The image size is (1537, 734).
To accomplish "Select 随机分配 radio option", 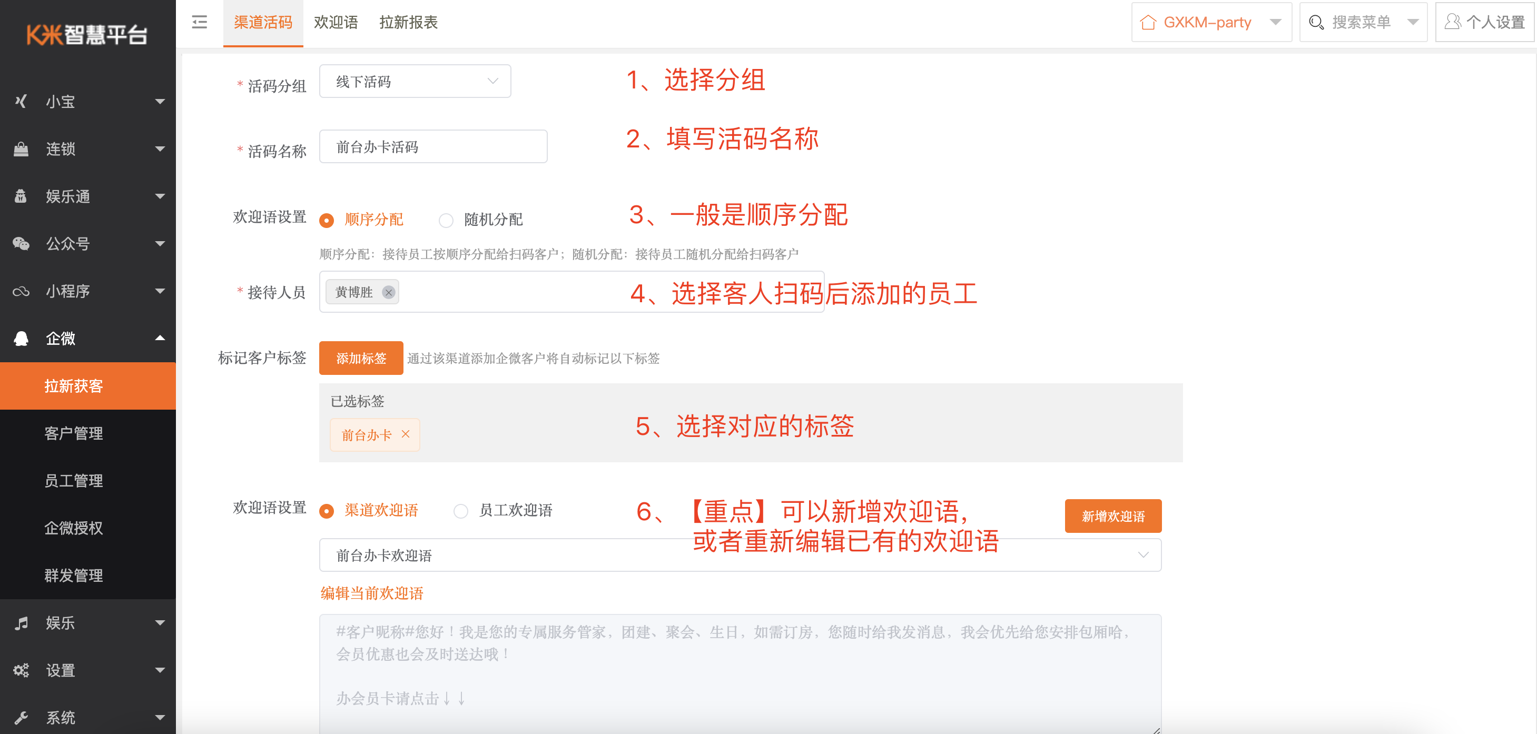I will click(x=446, y=220).
